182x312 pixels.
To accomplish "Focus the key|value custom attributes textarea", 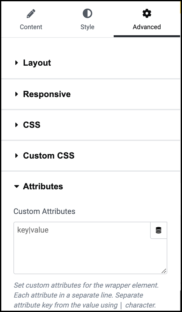I will 90,248.
